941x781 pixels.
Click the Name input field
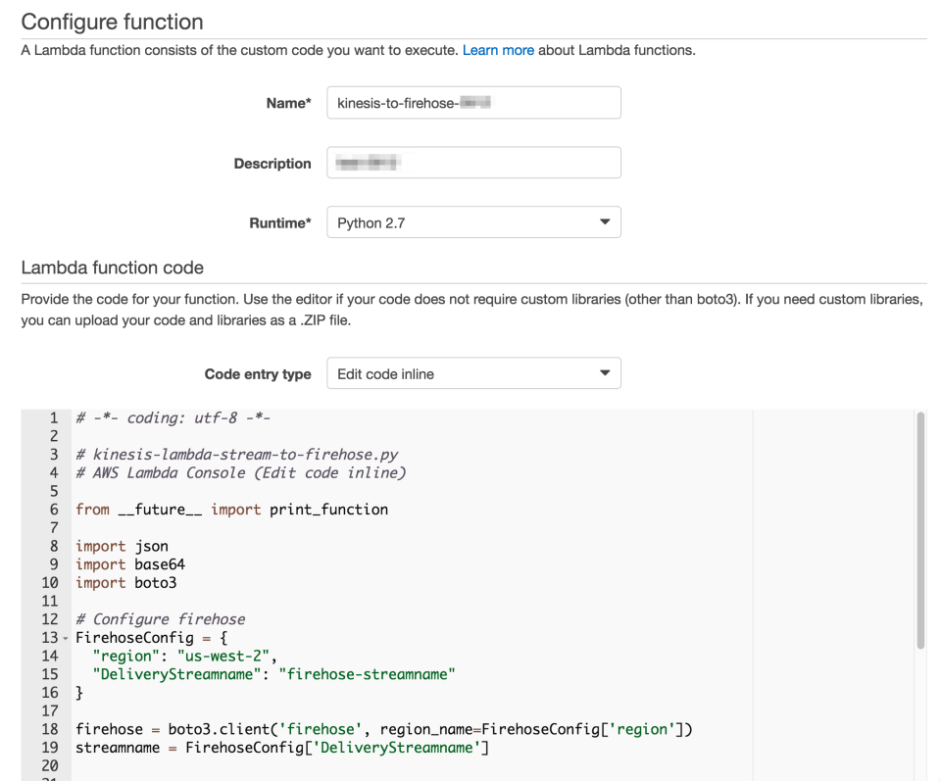pyautogui.click(x=473, y=103)
